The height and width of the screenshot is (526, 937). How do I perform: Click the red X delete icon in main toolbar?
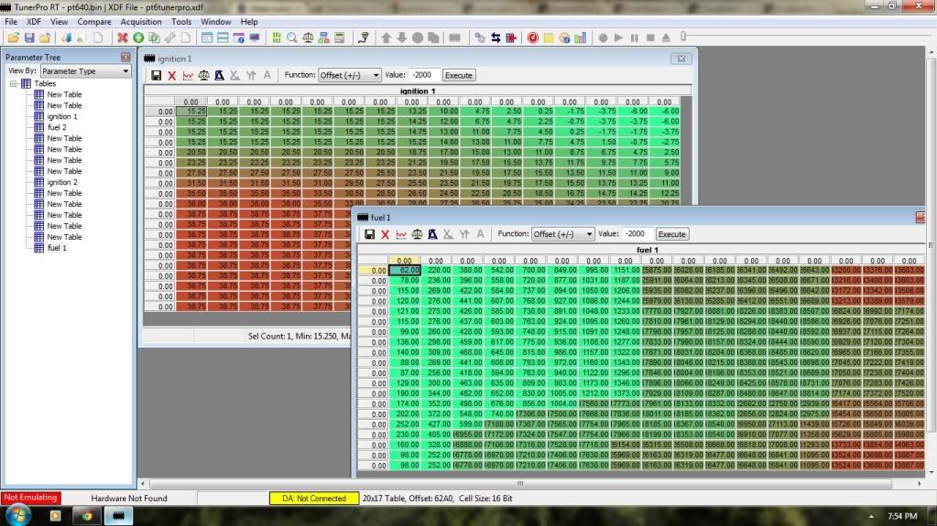point(123,38)
